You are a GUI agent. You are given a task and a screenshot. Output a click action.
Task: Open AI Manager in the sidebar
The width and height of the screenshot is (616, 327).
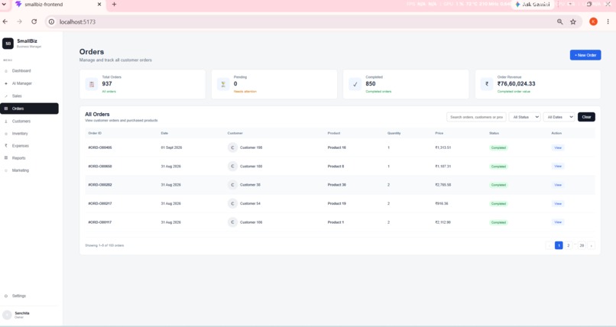(22, 83)
